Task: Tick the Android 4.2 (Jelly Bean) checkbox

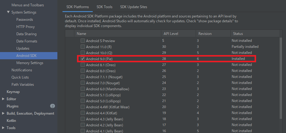Action: (x=83, y=125)
